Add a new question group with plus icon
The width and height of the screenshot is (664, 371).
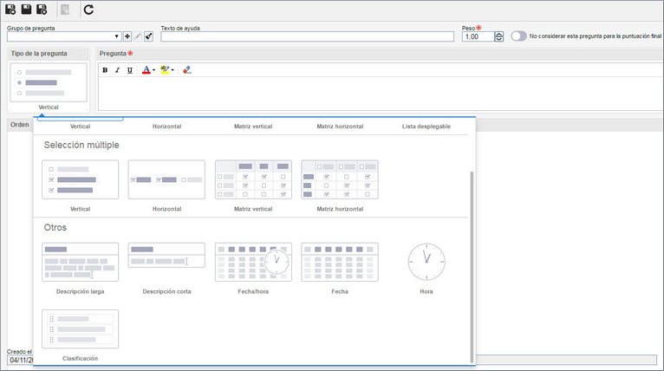pos(127,36)
